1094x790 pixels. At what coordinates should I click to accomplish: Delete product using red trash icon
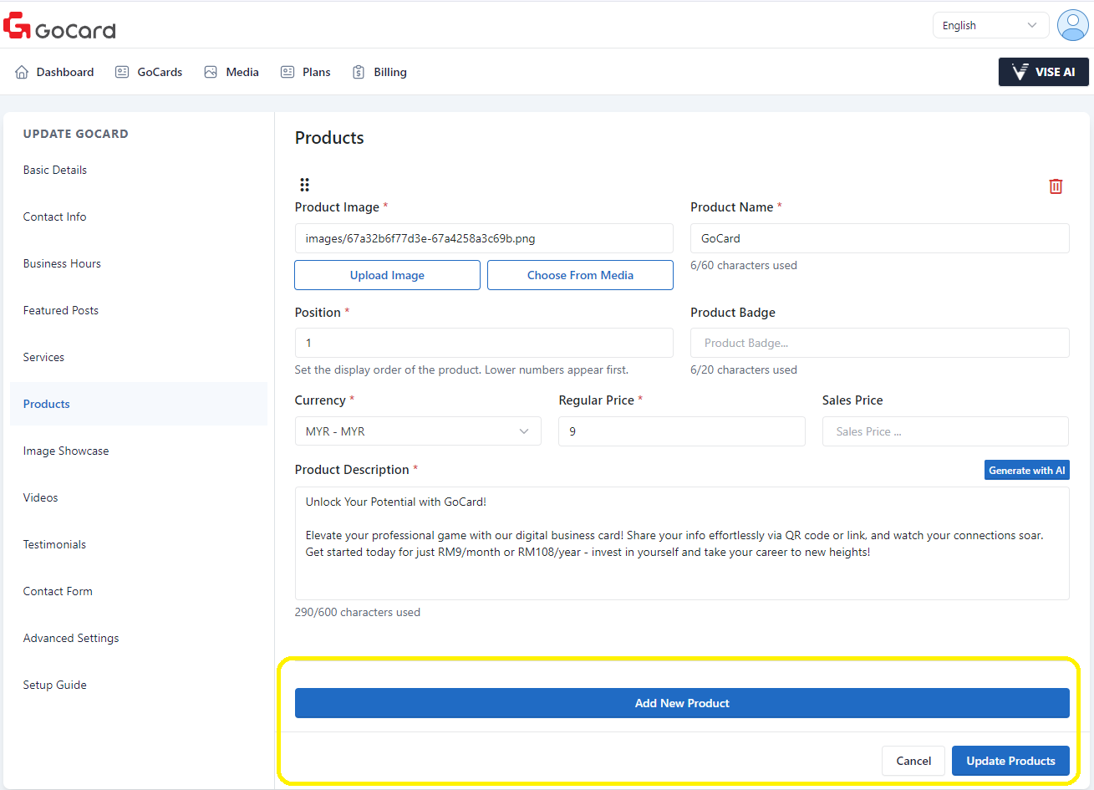coord(1056,186)
